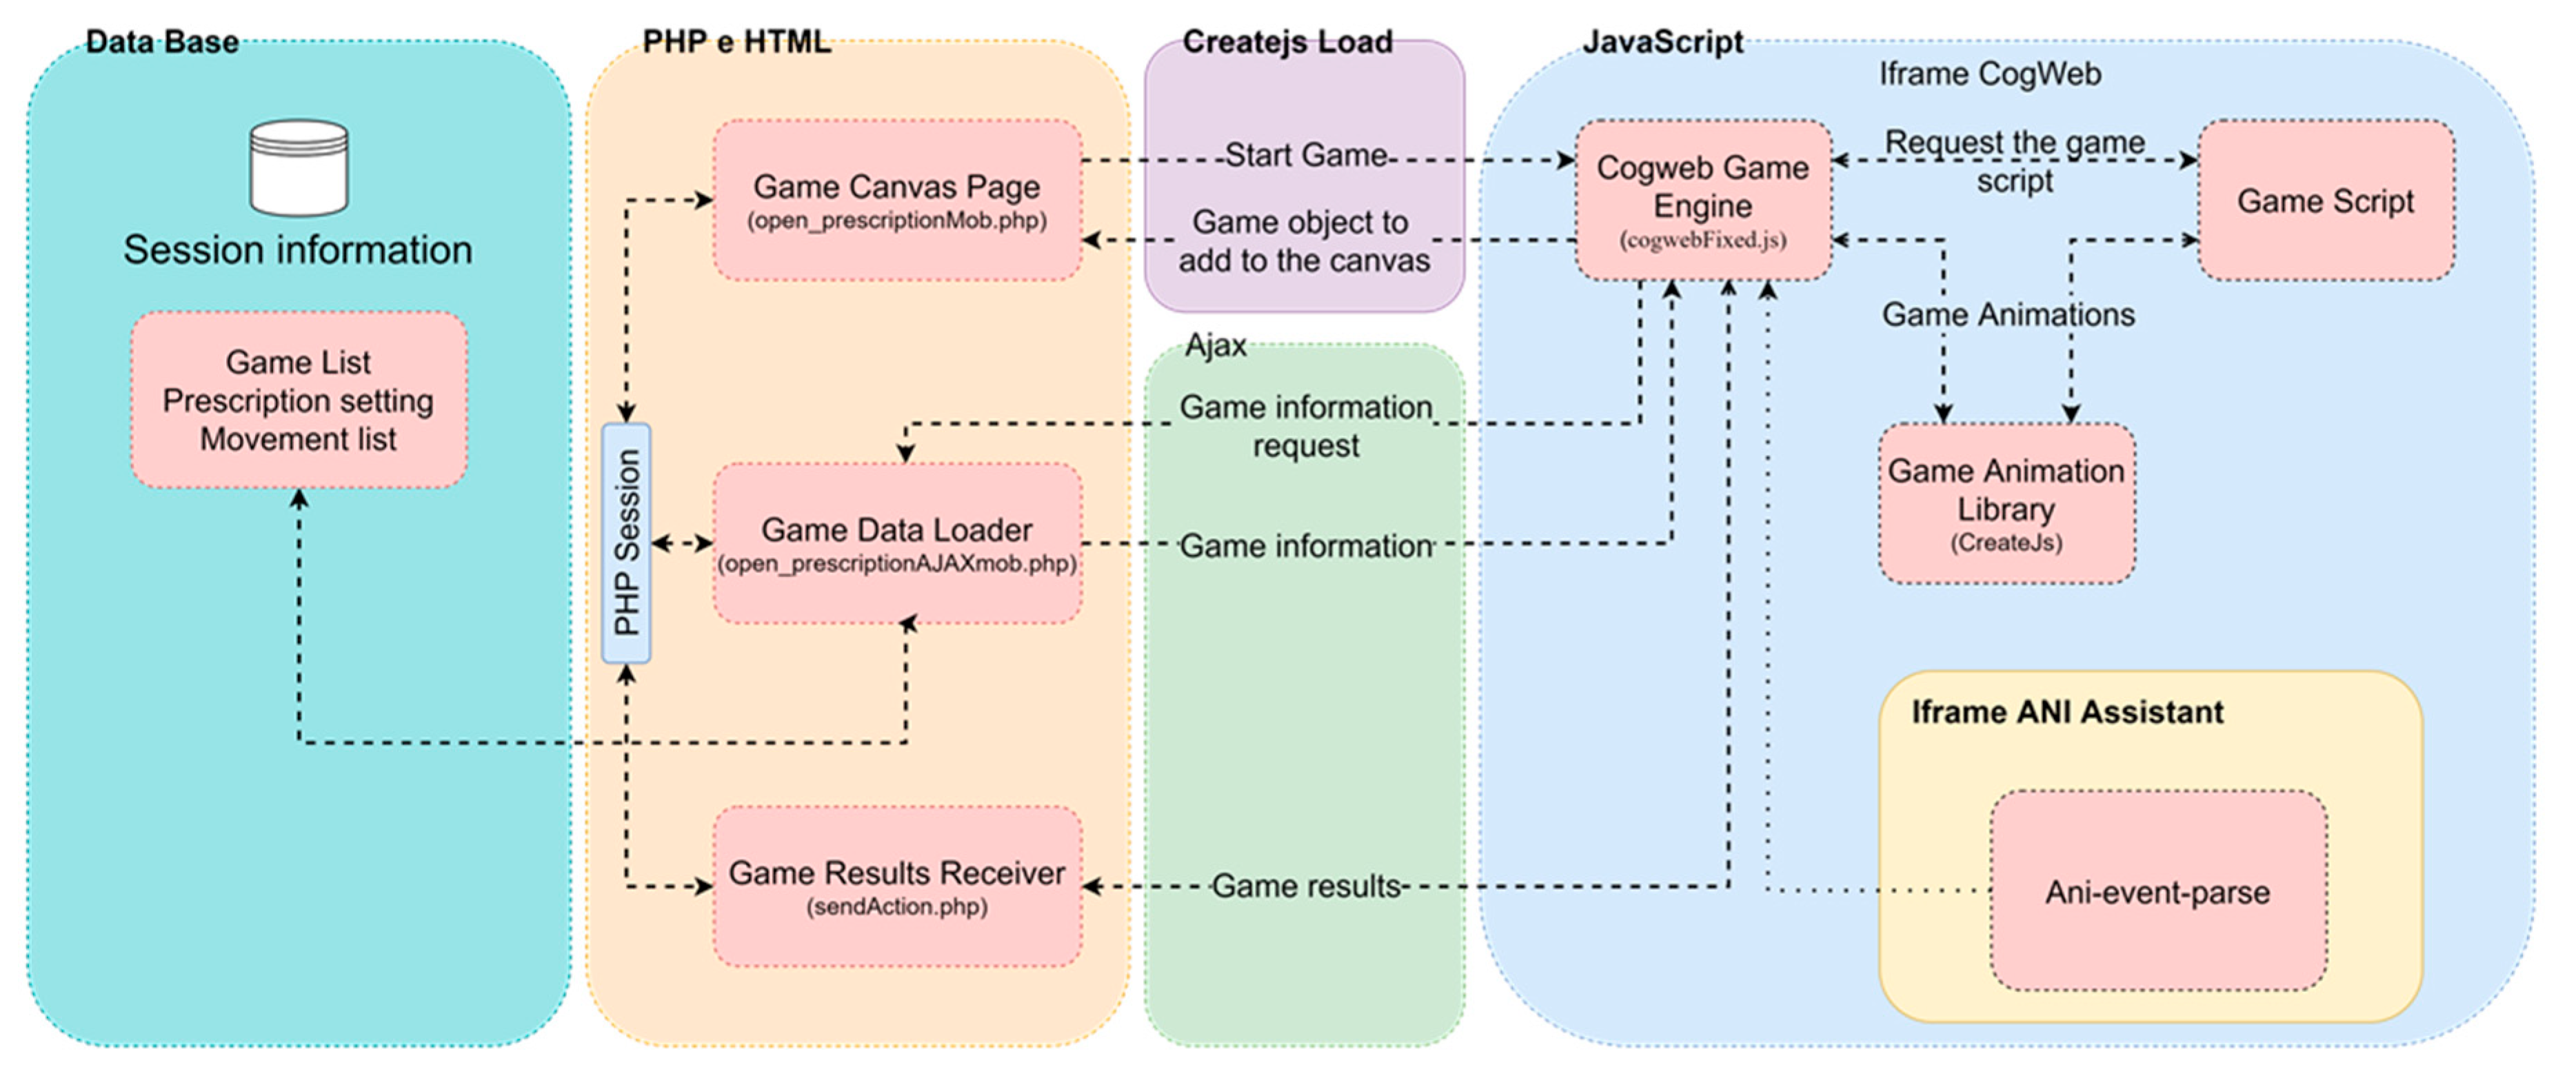Image resolution: width=2576 pixels, height=1074 pixels.
Task: Click the Ani-event-parse box
Action: pyautogui.click(x=2156, y=891)
